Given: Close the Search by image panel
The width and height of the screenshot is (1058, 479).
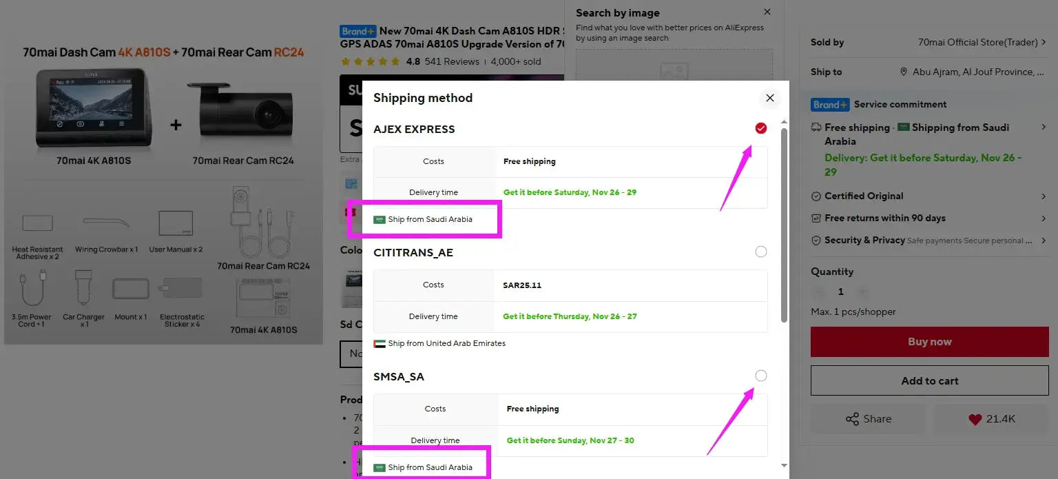Looking at the screenshot, I should (x=767, y=12).
